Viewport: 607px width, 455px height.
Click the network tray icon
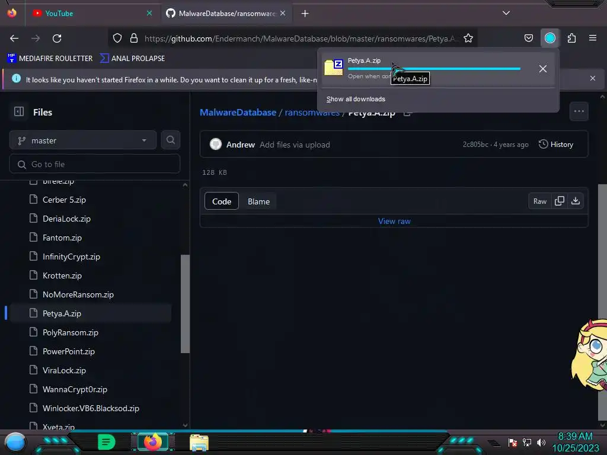tap(526, 442)
